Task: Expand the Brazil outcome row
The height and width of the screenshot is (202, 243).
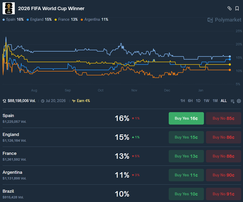Action: [x=84, y=194]
